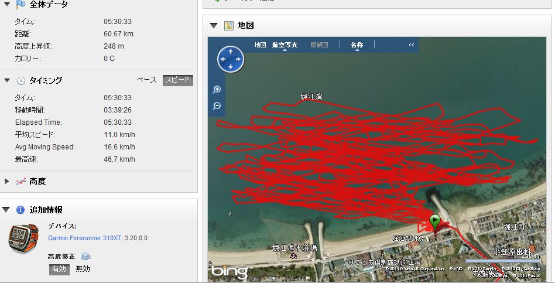
Task: Click the 高度上昇値 value 248 m
Action: (114, 46)
